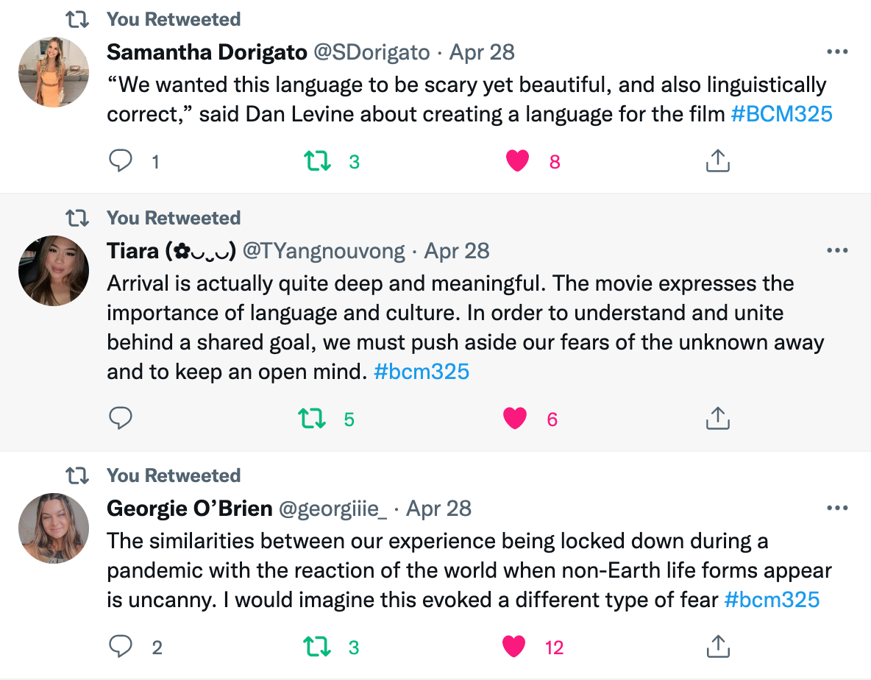Open more options on Georgie O'Brien's tweet
This screenshot has height=680, width=871.
[x=838, y=509]
